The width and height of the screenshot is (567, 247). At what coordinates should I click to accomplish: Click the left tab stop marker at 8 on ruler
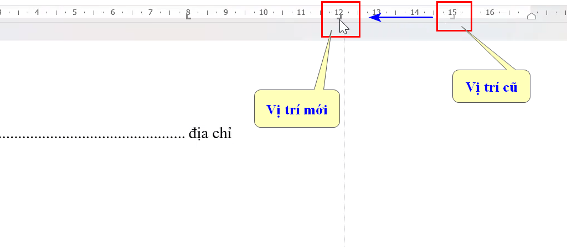click(x=188, y=17)
